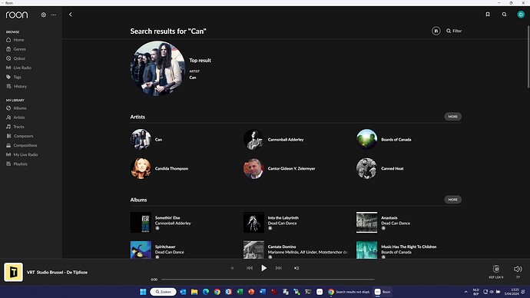Toggle library-only results icon beside Filter
Image resolution: width=530 pixels, height=298 pixels.
point(436,31)
